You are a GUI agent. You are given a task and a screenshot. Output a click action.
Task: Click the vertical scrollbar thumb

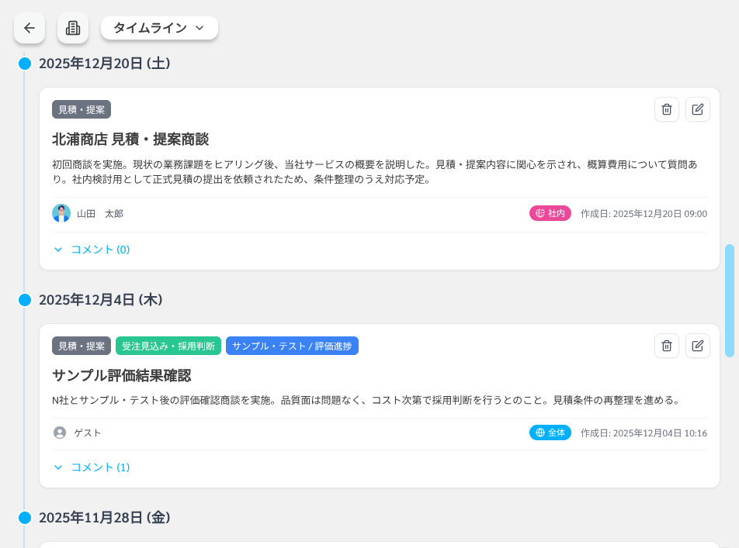coord(729,301)
